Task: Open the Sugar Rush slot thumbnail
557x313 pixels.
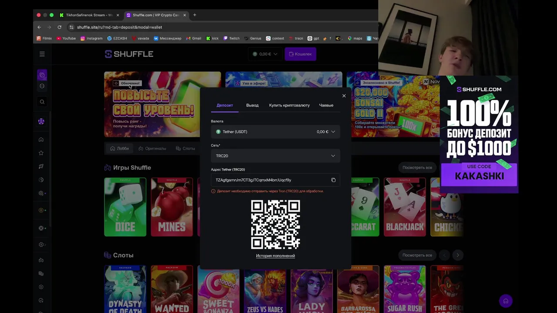Action: click(405, 289)
